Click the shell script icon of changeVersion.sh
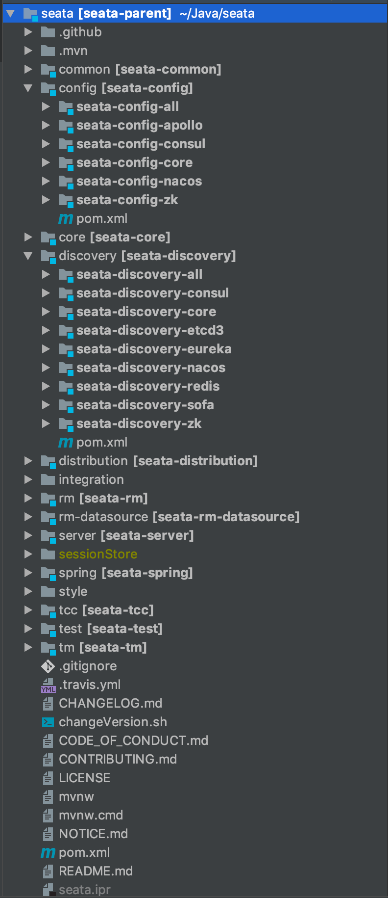Image resolution: width=388 pixels, height=898 pixels. click(48, 722)
